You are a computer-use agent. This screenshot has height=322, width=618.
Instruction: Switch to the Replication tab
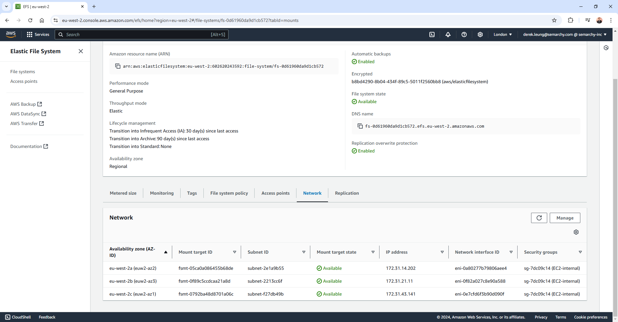click(347, 193)
